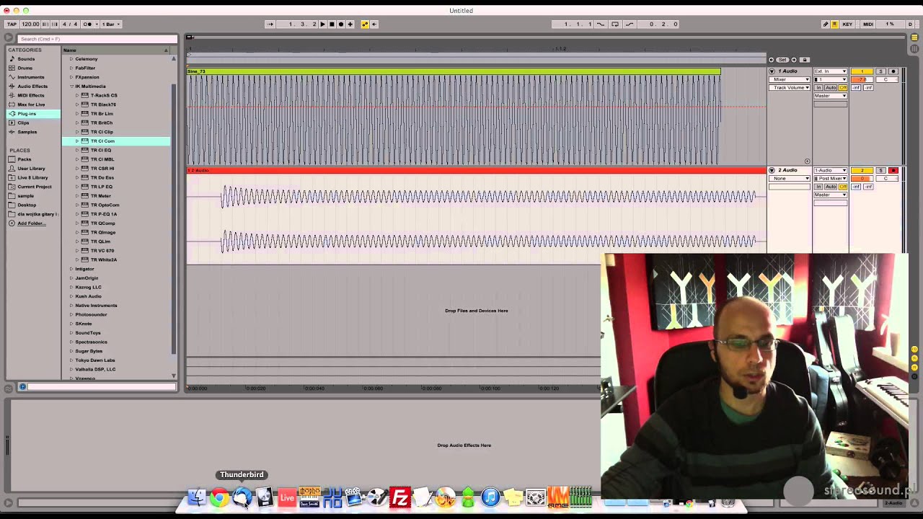Toggle the Loop switch in transport
This screenshot has height=519, width=923.
point(615,24)
